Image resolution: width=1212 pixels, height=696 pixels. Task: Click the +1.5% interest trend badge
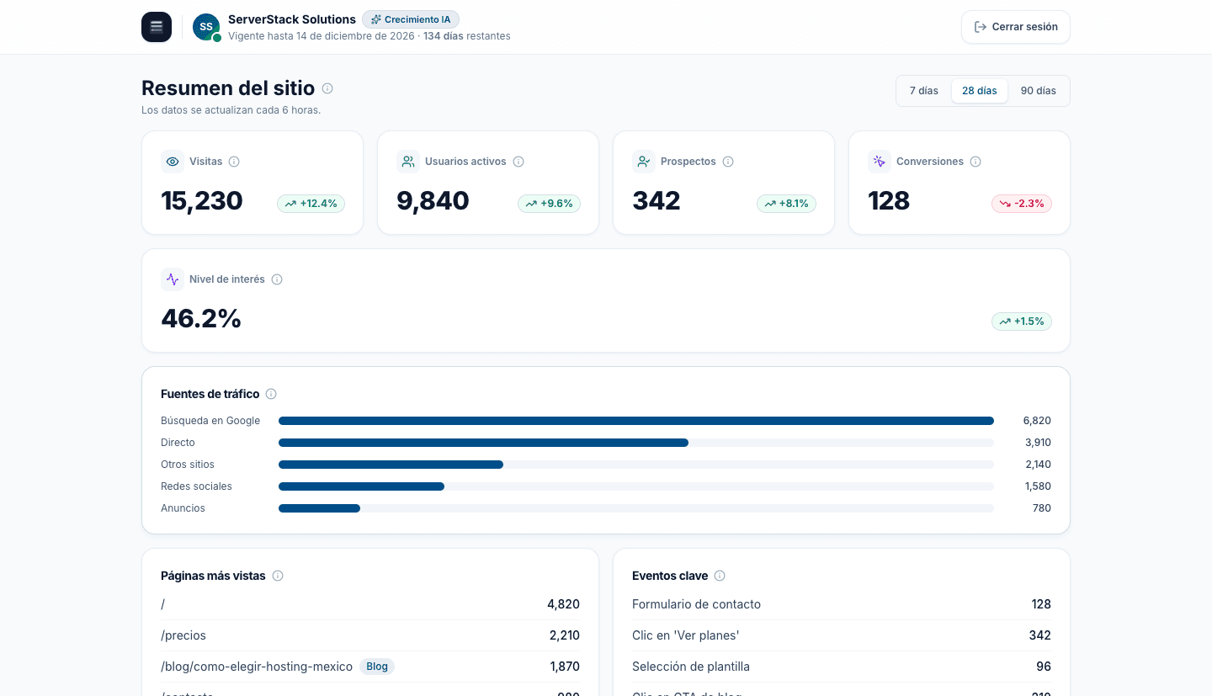click(x=1022, y=321)
